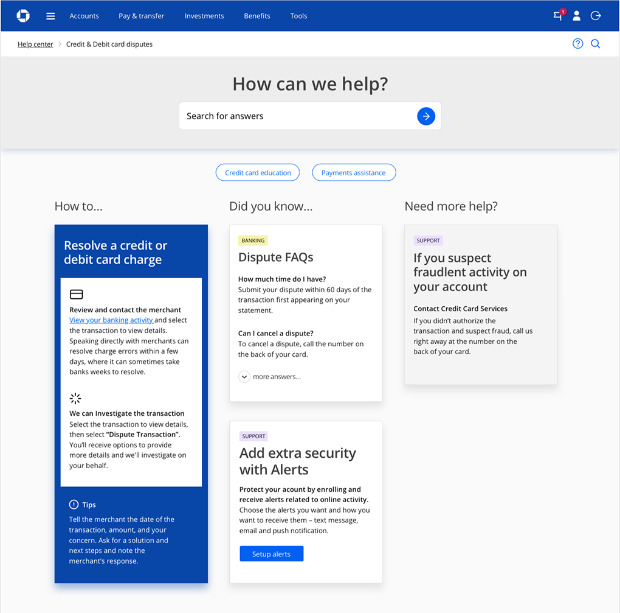Viewport: 620px width, 613px height.
Task: Open the hamburger menu
Action: (50, 16)
